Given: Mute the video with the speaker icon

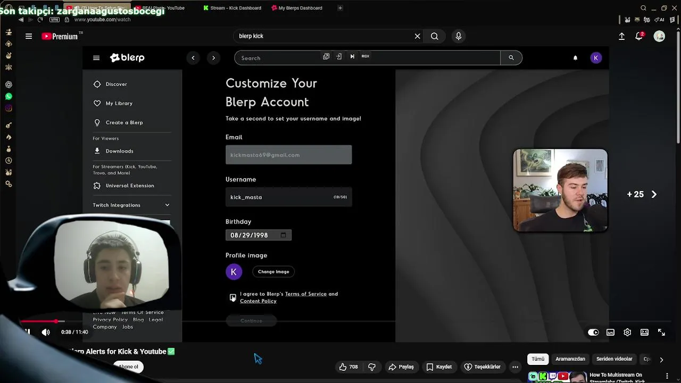Looking at the screenshot, I should (x=46, y=332).
